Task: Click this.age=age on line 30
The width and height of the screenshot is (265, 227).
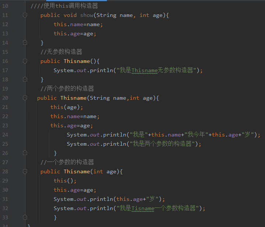Action: [x=75, y=190]
